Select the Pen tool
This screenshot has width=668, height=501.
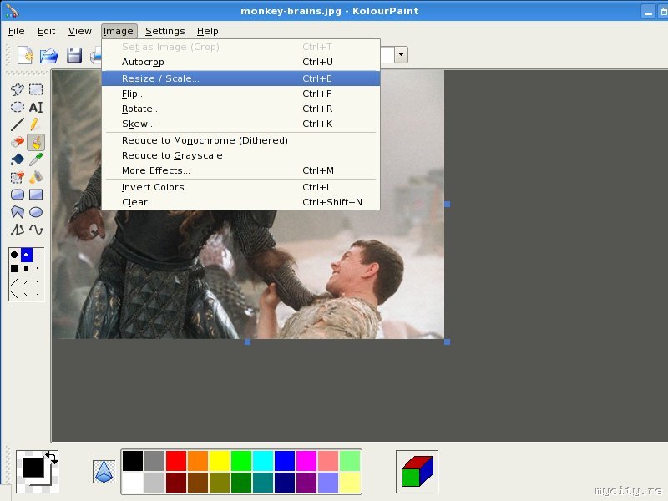(x=36, y=124)
